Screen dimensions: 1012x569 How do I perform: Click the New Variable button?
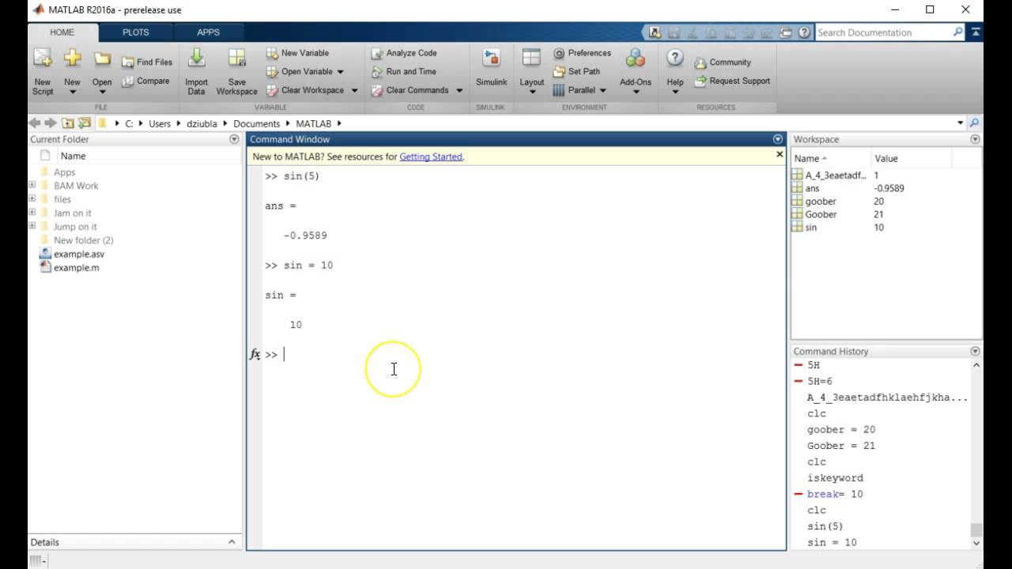297,53
